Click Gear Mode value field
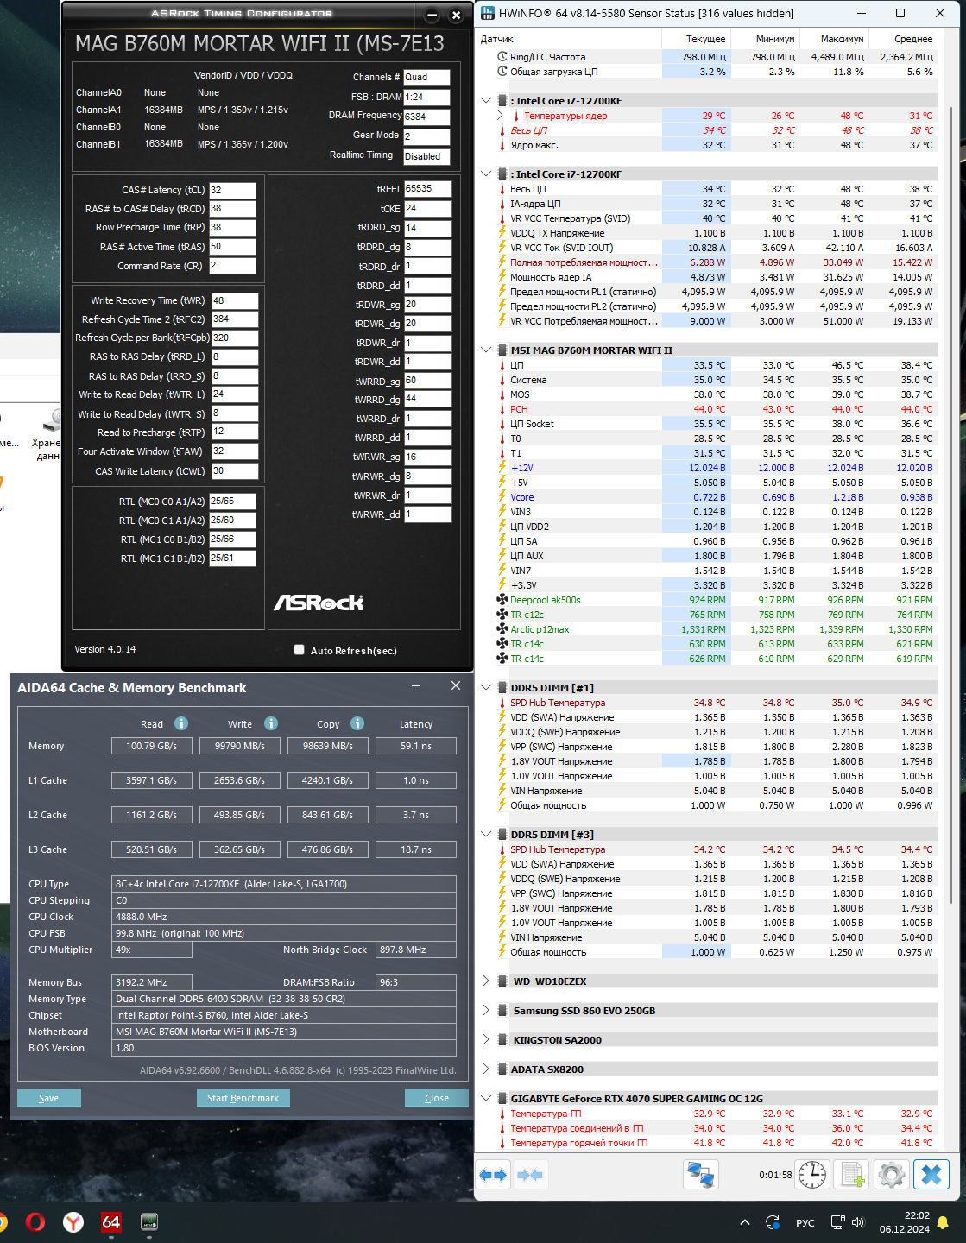Image resolution: width=966 pixels, height=1243 pixels. (426, 136)
